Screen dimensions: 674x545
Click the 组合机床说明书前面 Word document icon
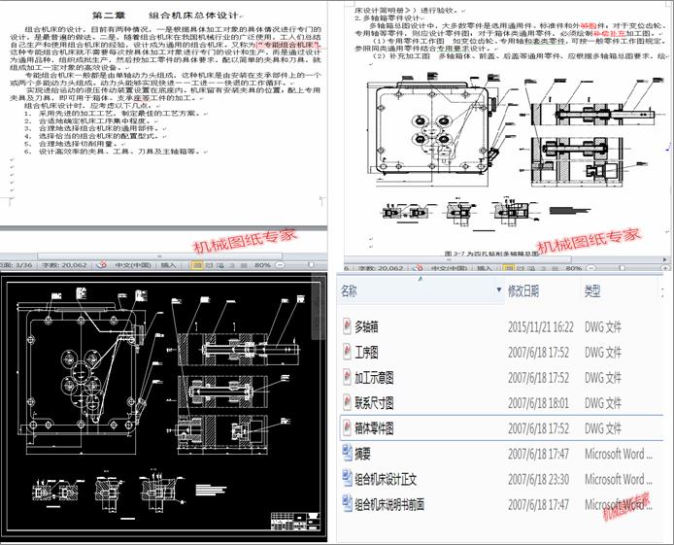pos(347,504)
